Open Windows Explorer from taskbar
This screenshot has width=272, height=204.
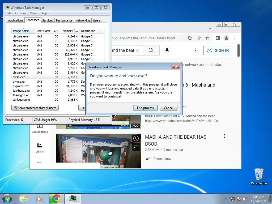coord(24,199)
